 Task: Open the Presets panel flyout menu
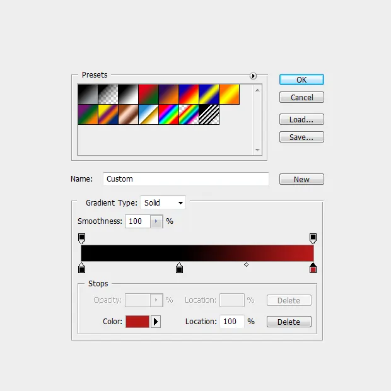(253, 76)
